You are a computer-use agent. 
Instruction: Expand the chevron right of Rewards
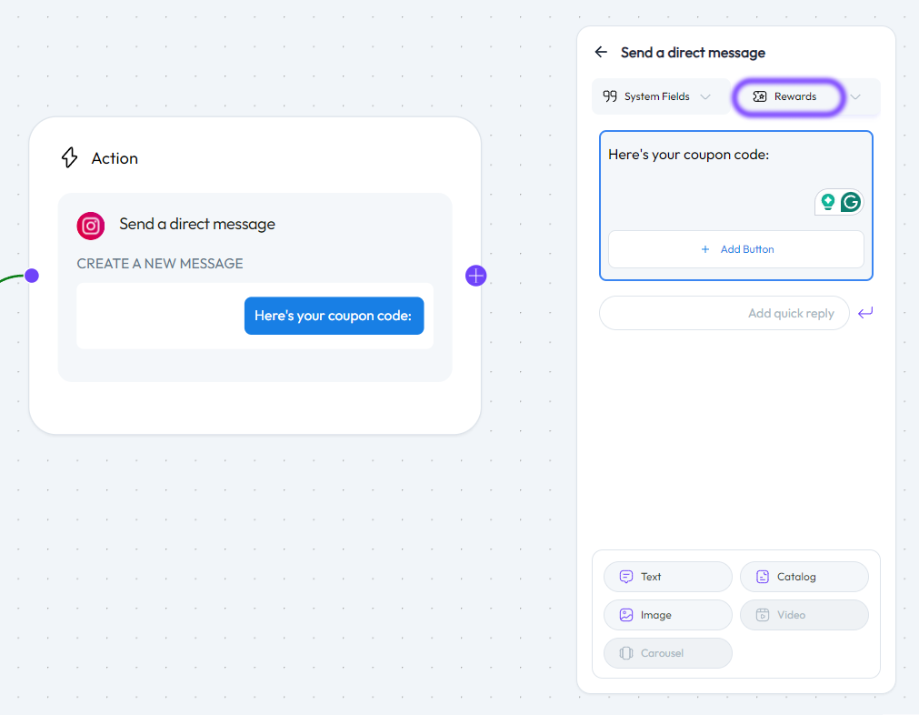855,96
